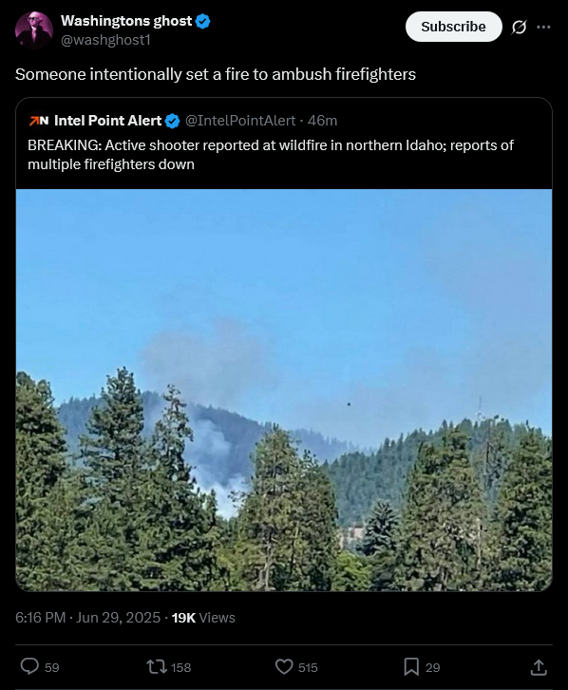This screenshot has width=568, height=690.
Task: Open the Intel Point Alert account name
Action: [107, 121]
